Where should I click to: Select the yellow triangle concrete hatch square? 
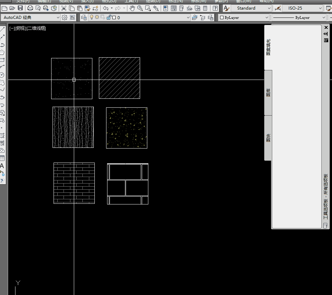pos(127,128)
